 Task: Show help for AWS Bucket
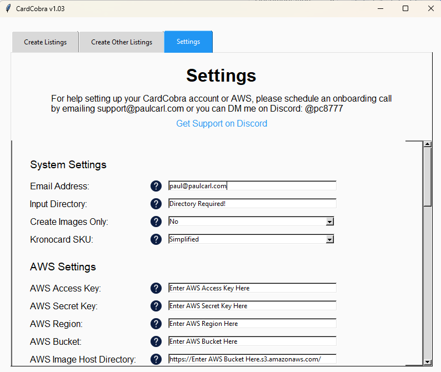[156, 341]
